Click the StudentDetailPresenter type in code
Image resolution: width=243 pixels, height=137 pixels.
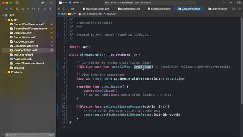(134, 79)
